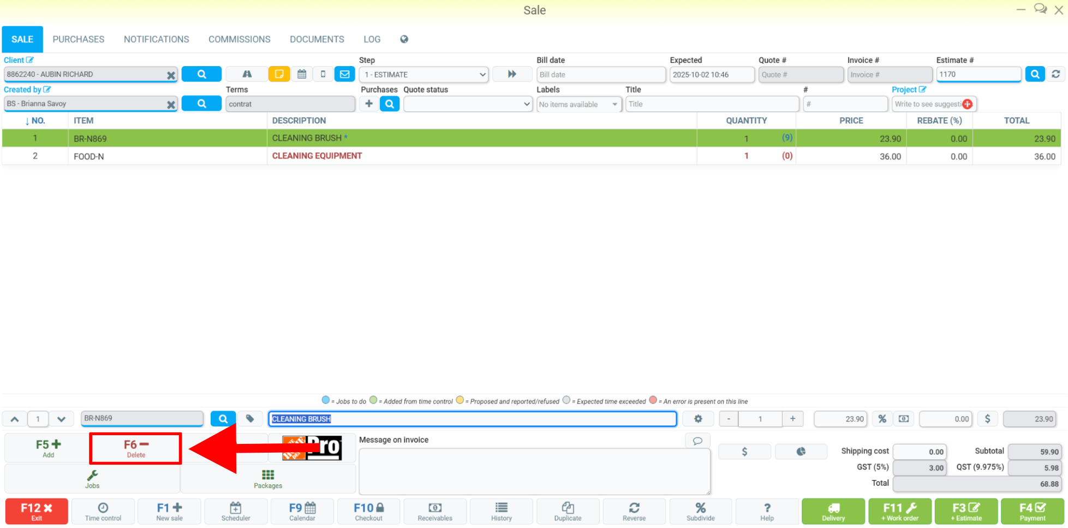This screenshot has height=528, width=1068.
Task: Advance step with the fast-forward arrows button
Action: 512,74
